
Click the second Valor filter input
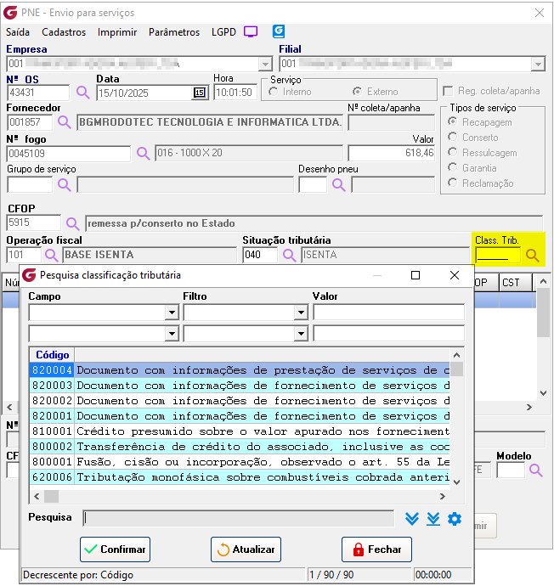[389, 334]
